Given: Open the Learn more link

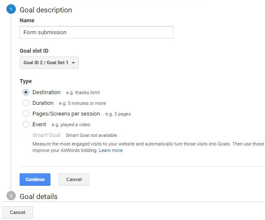Looking at the screenshot, I should pos(111,150).
